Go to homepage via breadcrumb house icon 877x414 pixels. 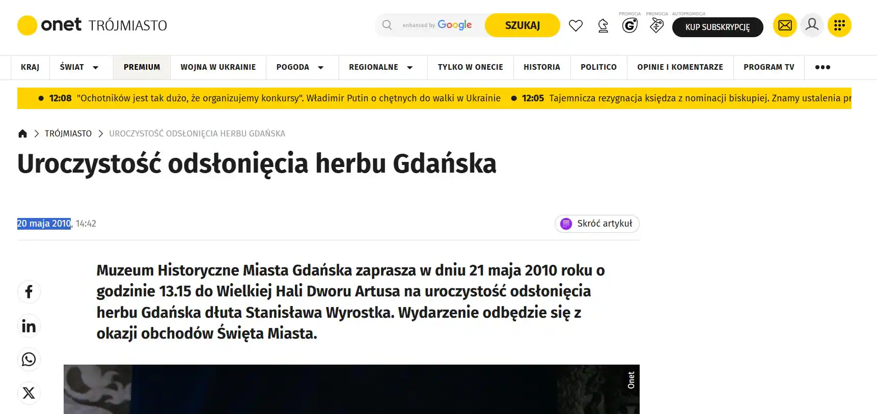coord(22,133)
